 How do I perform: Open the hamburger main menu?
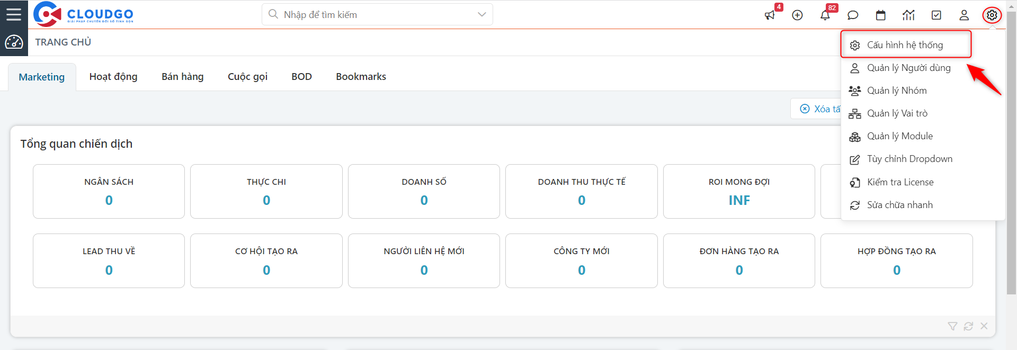tap(14, 14)
